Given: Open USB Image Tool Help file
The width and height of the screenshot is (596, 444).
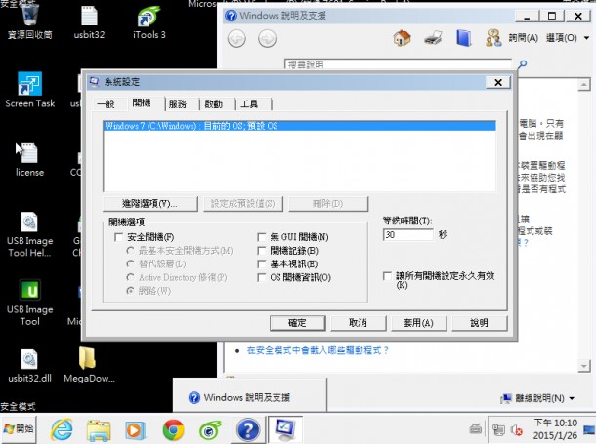Looking at the screenshot, I should pos(29,234).
